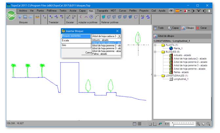The height and width of the screenshot is (133, 220).
Task: Click the orange measuring bar icon
Action: [37, 17]
